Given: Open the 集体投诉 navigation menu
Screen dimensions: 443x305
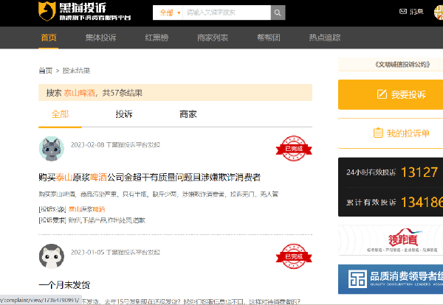Looking at the screenshot, I should point(100,37).
